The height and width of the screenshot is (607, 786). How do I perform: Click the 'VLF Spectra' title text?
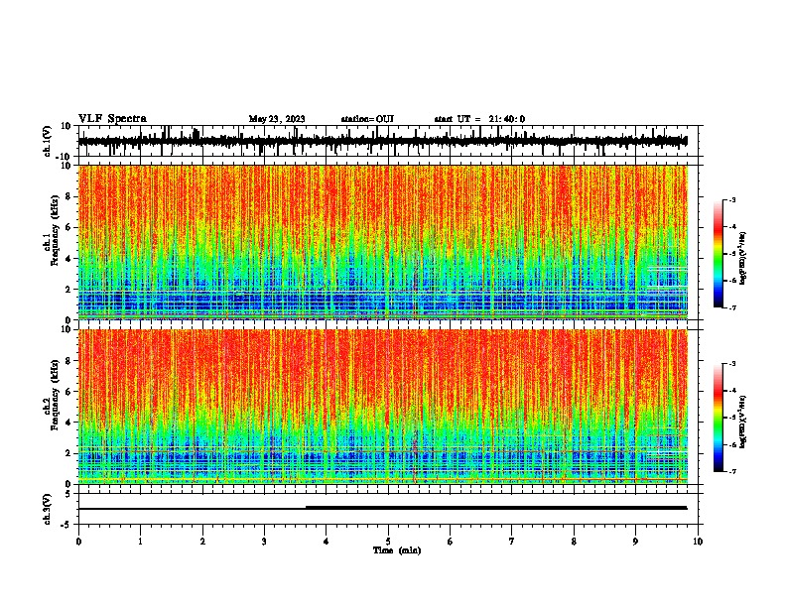pos(112,119)
